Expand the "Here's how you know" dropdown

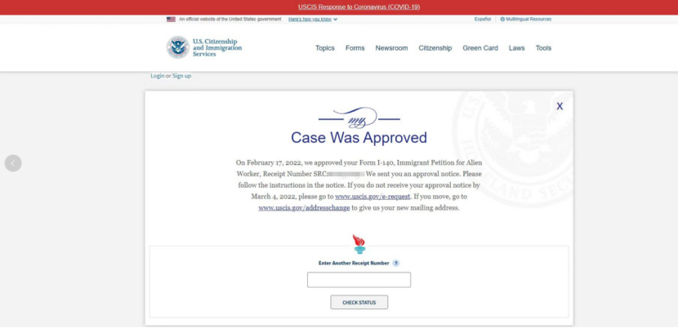tap(313, 19)
